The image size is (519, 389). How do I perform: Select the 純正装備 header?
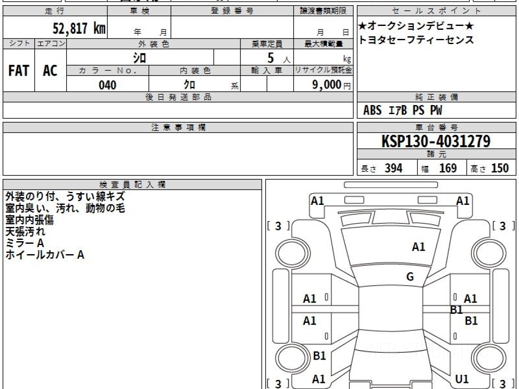pos(437,97)
